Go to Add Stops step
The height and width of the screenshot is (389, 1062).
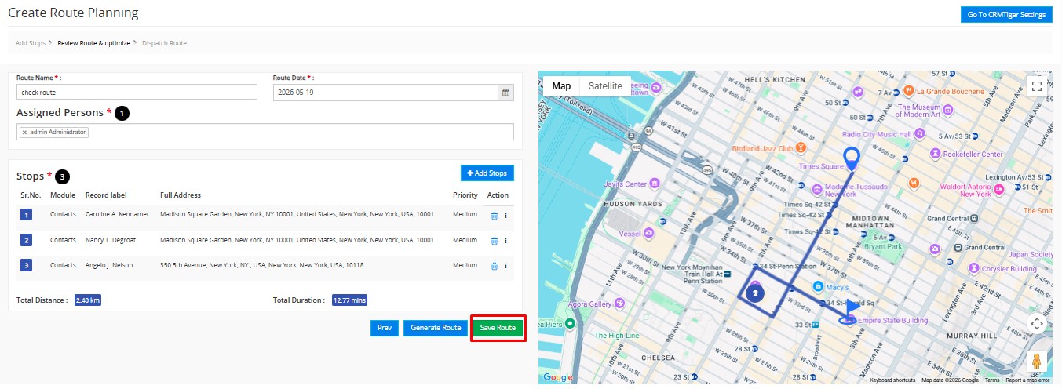pos(31,42)
